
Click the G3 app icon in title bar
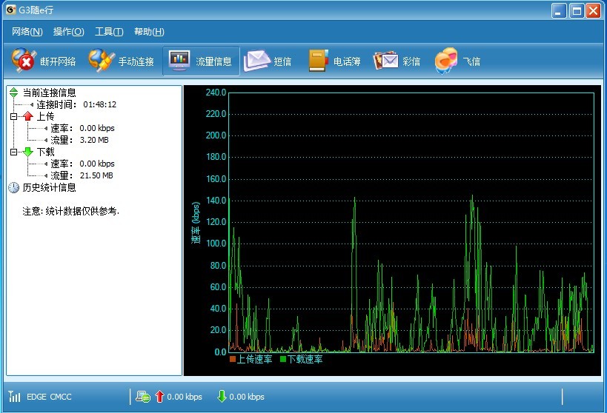point(11,10)
